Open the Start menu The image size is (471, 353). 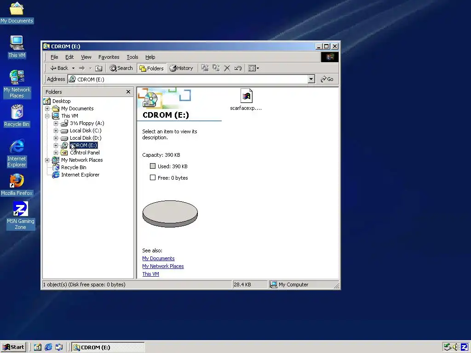click(x=13, y=347)
